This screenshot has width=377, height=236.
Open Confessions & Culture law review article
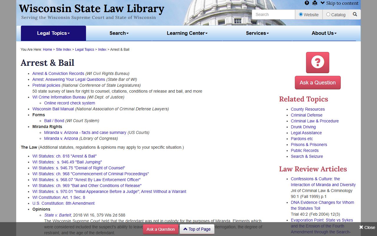323,182
